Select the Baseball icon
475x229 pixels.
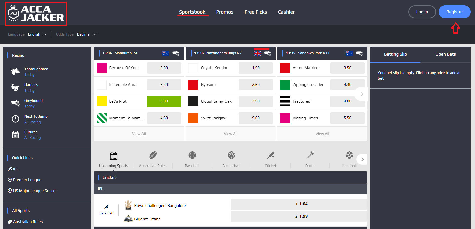pos(192,155)
